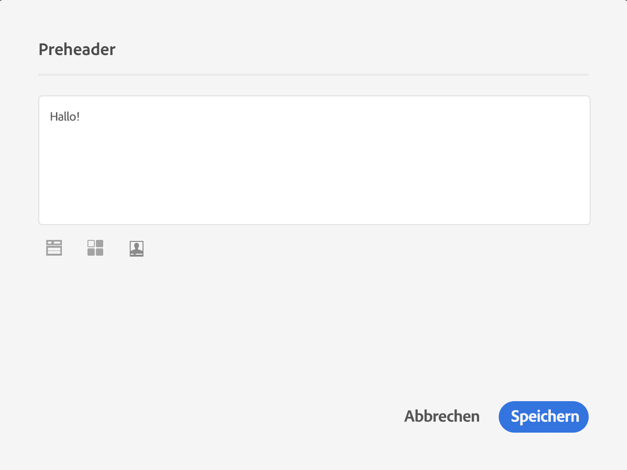Click the content block icon (four squares)

click(x=95, y=248)
